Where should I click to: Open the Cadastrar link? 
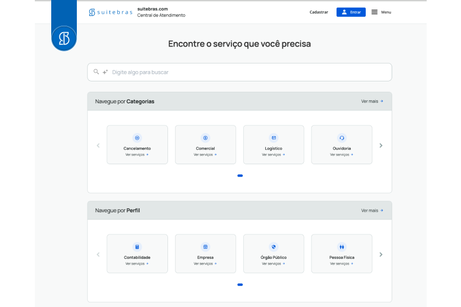319,12
